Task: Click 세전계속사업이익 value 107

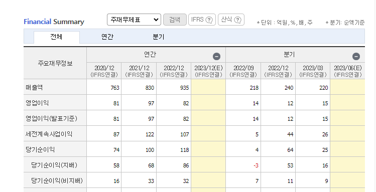Action: 184,134
